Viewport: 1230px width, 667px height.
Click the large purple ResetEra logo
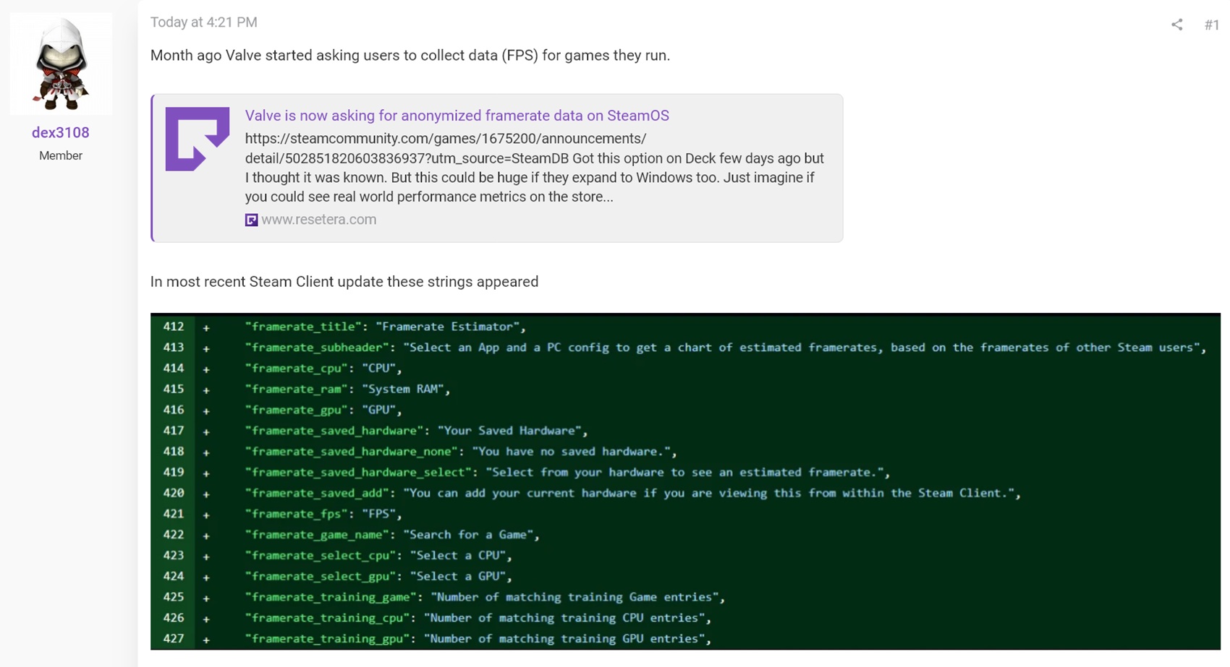pyautogui.click(x=197, y=139)
